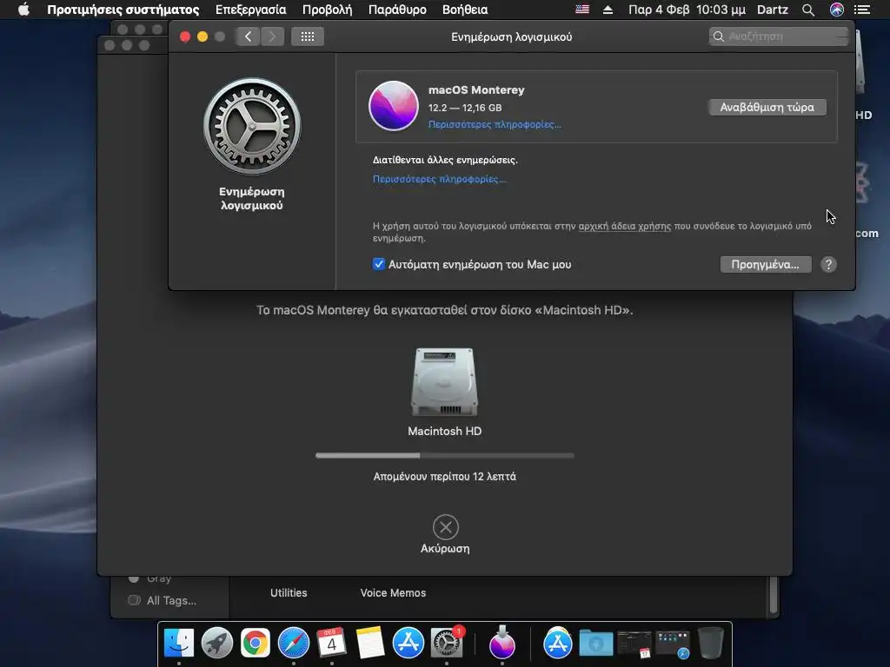890x667 pixels.
Task: Open the help question mark button
Action: [x=828, y=264]
